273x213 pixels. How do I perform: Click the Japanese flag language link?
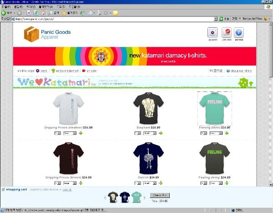click(x=216, y=71)
